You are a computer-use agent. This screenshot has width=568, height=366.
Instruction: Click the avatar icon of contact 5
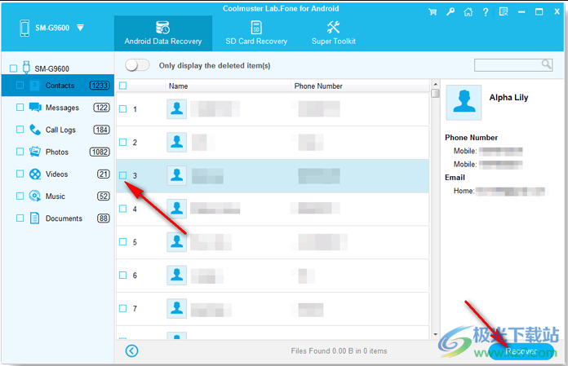pyautogui.click(x=177, y=242)
